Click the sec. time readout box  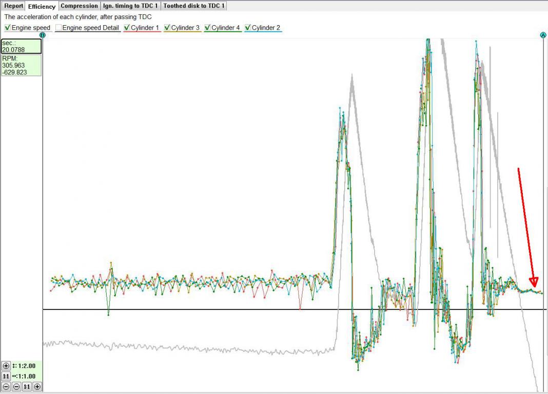[x=21, y=47]
